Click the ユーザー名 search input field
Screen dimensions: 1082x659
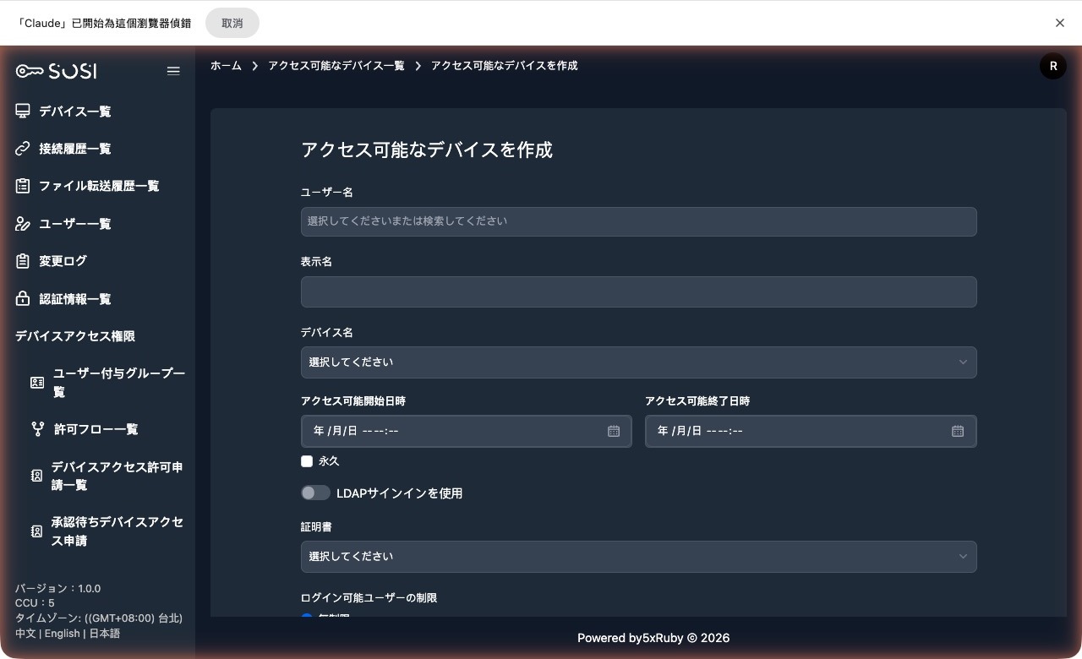(x=639, y=221)
